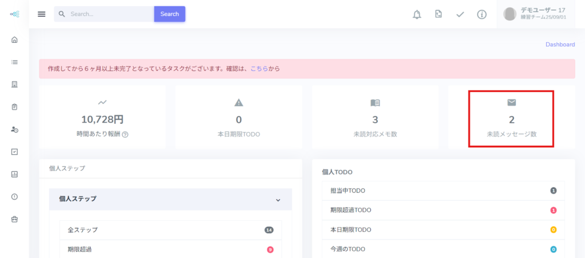
Task: Toggle the hamburger menu button
Action: 42,14
